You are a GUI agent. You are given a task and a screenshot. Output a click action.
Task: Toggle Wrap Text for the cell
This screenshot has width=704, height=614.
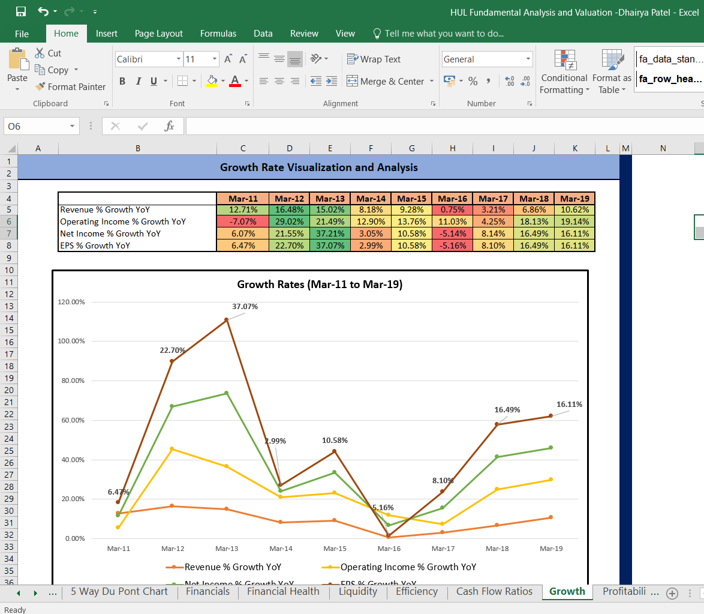point(374,59)
